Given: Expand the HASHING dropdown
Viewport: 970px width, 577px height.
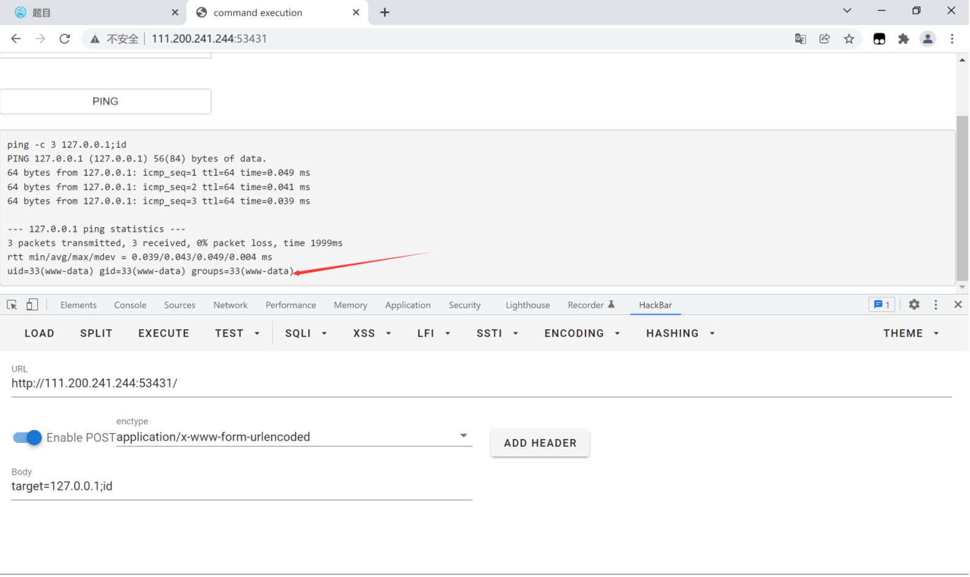Looking at the screenshot, I should pos(680,334).
